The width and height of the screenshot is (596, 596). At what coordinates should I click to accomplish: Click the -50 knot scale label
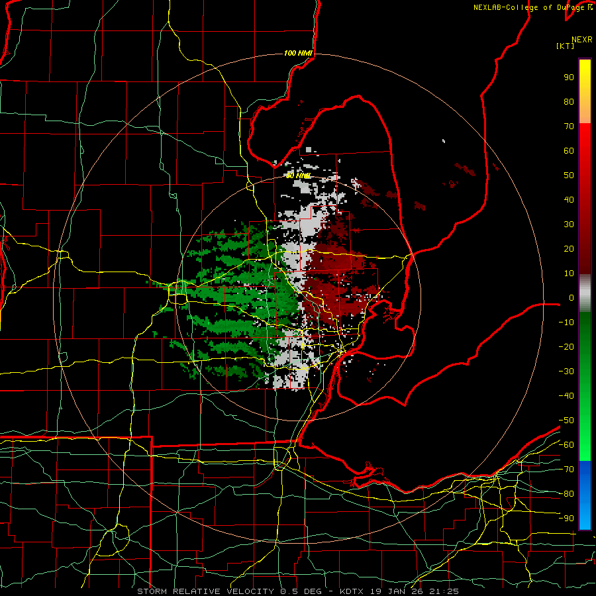(x=566, y=421)
